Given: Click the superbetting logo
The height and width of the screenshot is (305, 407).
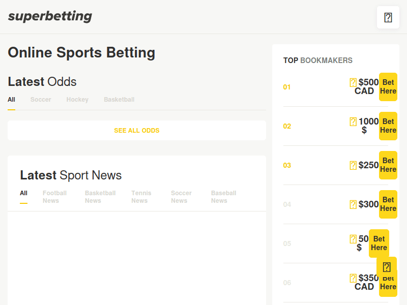Looking at the screenshot, I should pyautogui.click(x=49, y=16).
